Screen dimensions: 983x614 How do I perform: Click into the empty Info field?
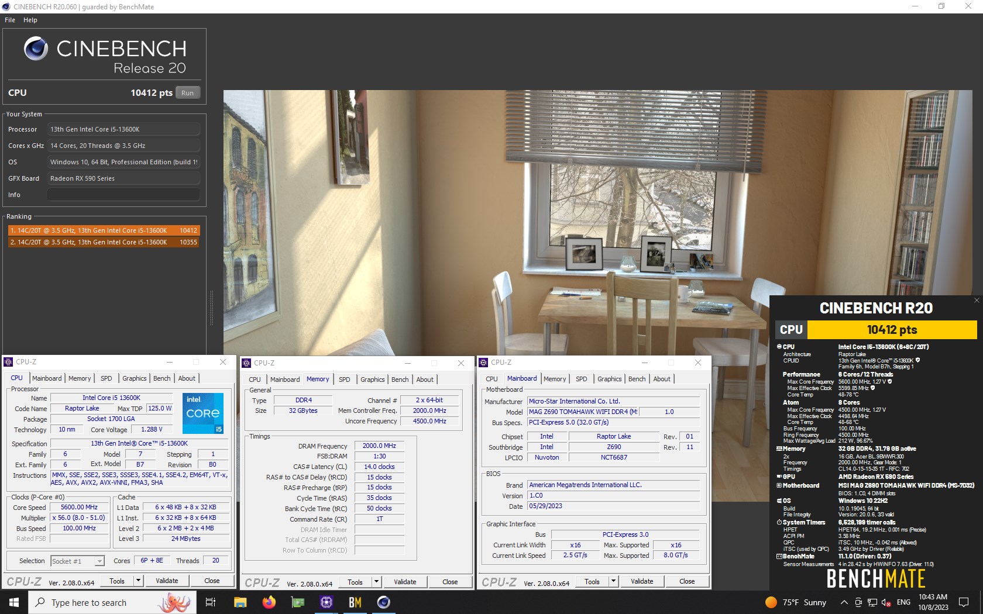pyautogui.click(x=123, y=195)
